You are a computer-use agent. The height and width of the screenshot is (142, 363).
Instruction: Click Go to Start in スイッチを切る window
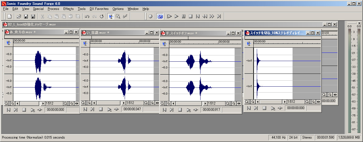pos(249,108)
